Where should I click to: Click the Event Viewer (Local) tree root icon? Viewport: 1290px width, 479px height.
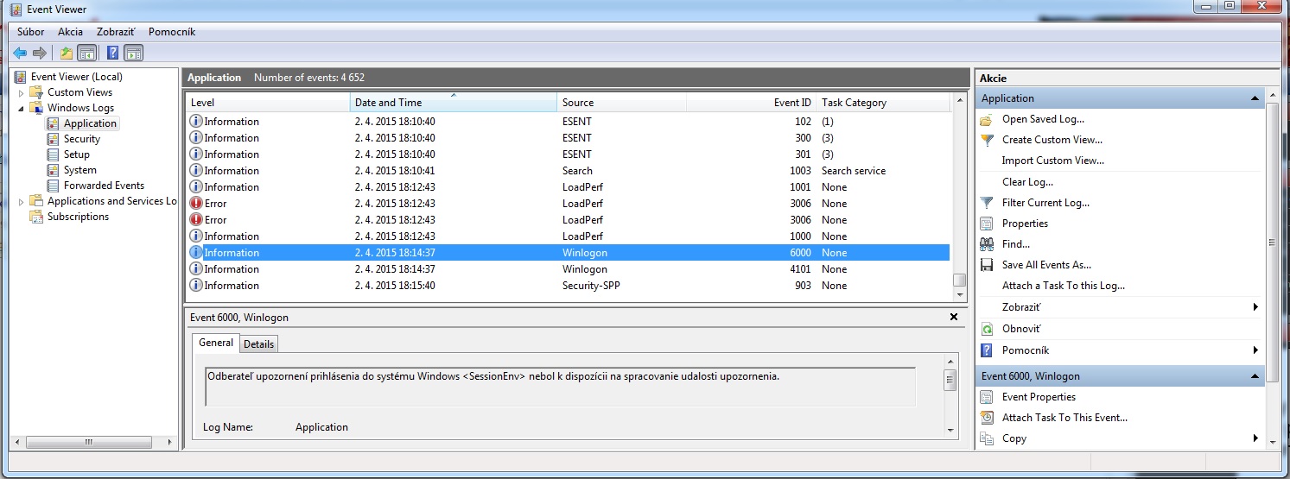point(22,77)
